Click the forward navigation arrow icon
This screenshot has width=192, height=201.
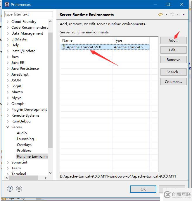coord(172,14)
